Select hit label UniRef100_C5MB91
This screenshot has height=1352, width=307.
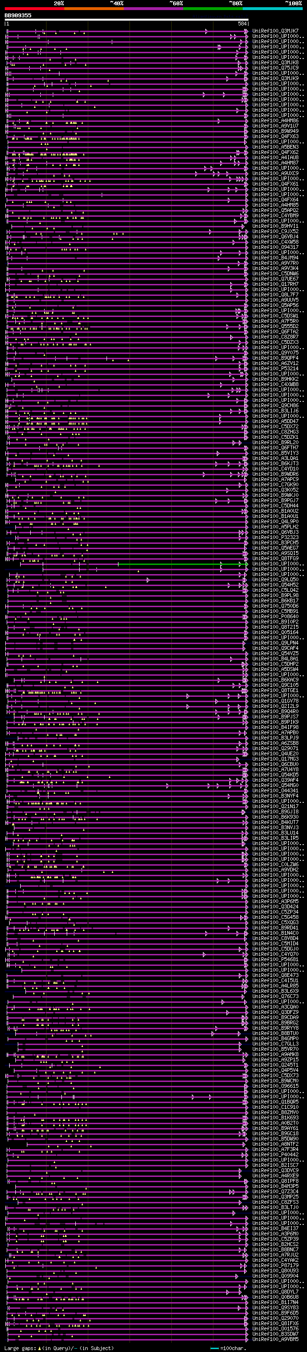tap(275, 611)
